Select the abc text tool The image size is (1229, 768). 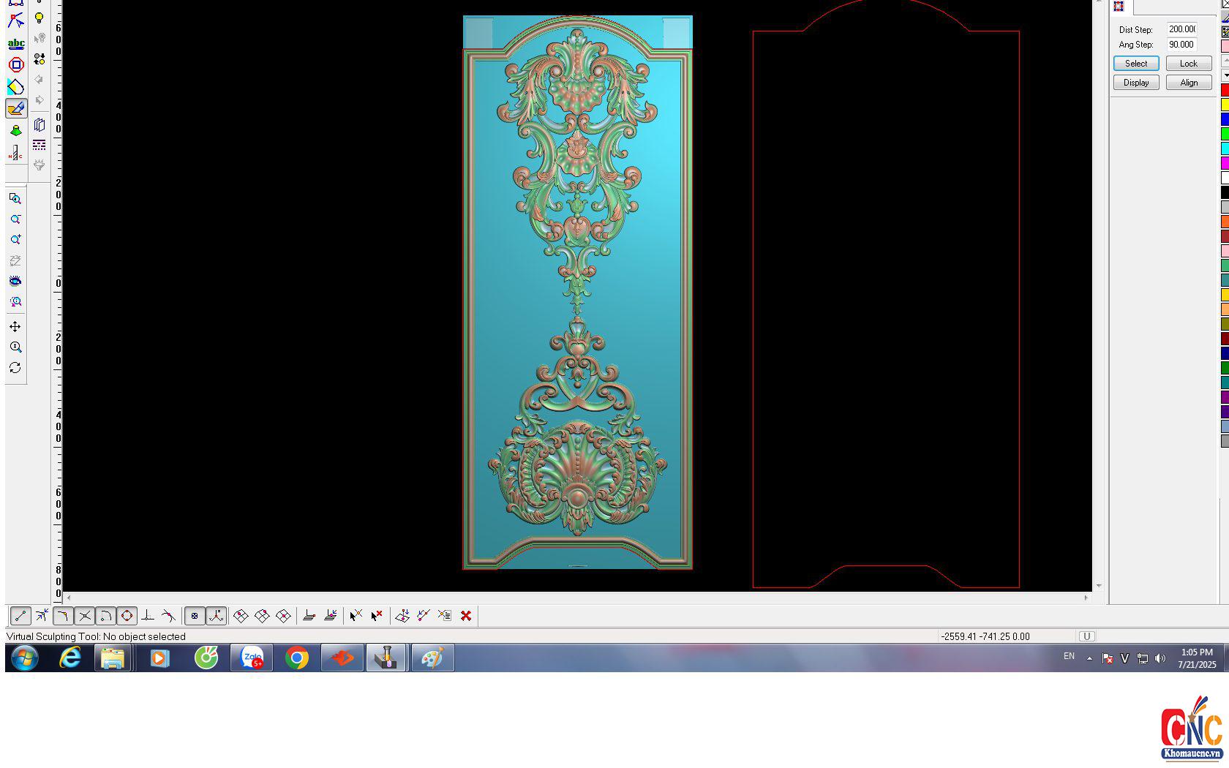[16, 44]
